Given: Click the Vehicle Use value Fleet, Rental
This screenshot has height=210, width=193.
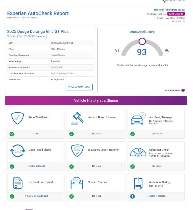Looking at the screenshot, I should tap(57, 80).
